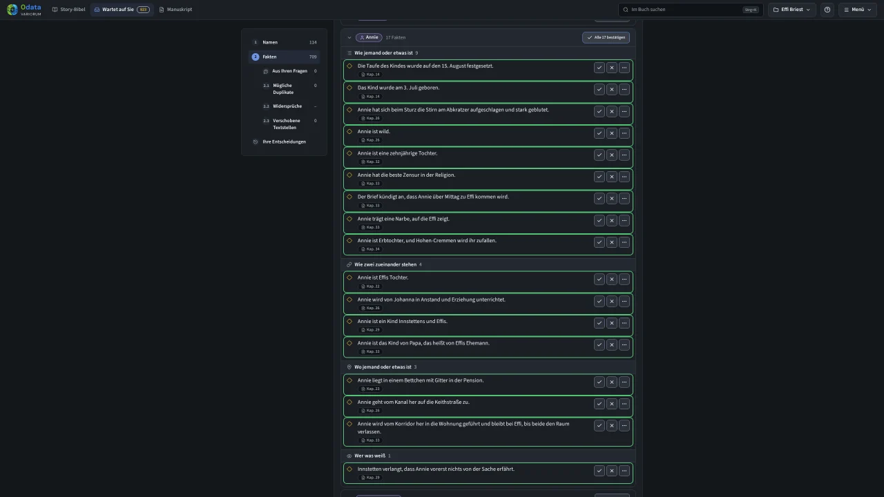This screenshot has width=884, height=497.
Task: Confirm fact 'Annie wird vom Korridor her'
Action: pyautogui.click(x=599, y=426)
